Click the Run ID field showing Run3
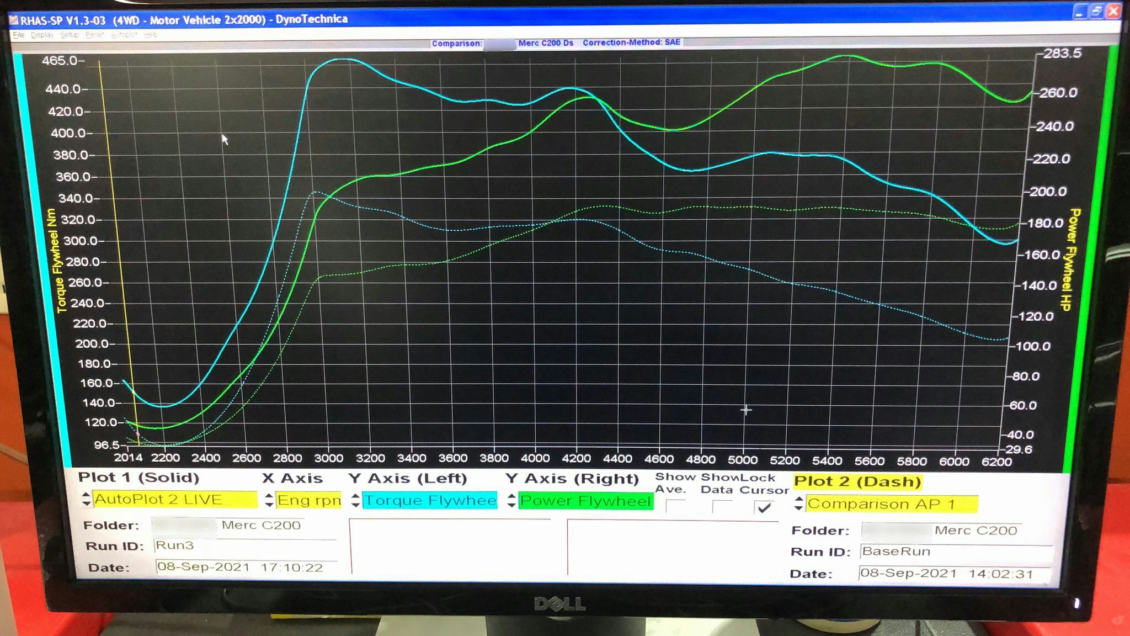The width and height of the screenshot is (1130, 636). click(x=245, y=546)
